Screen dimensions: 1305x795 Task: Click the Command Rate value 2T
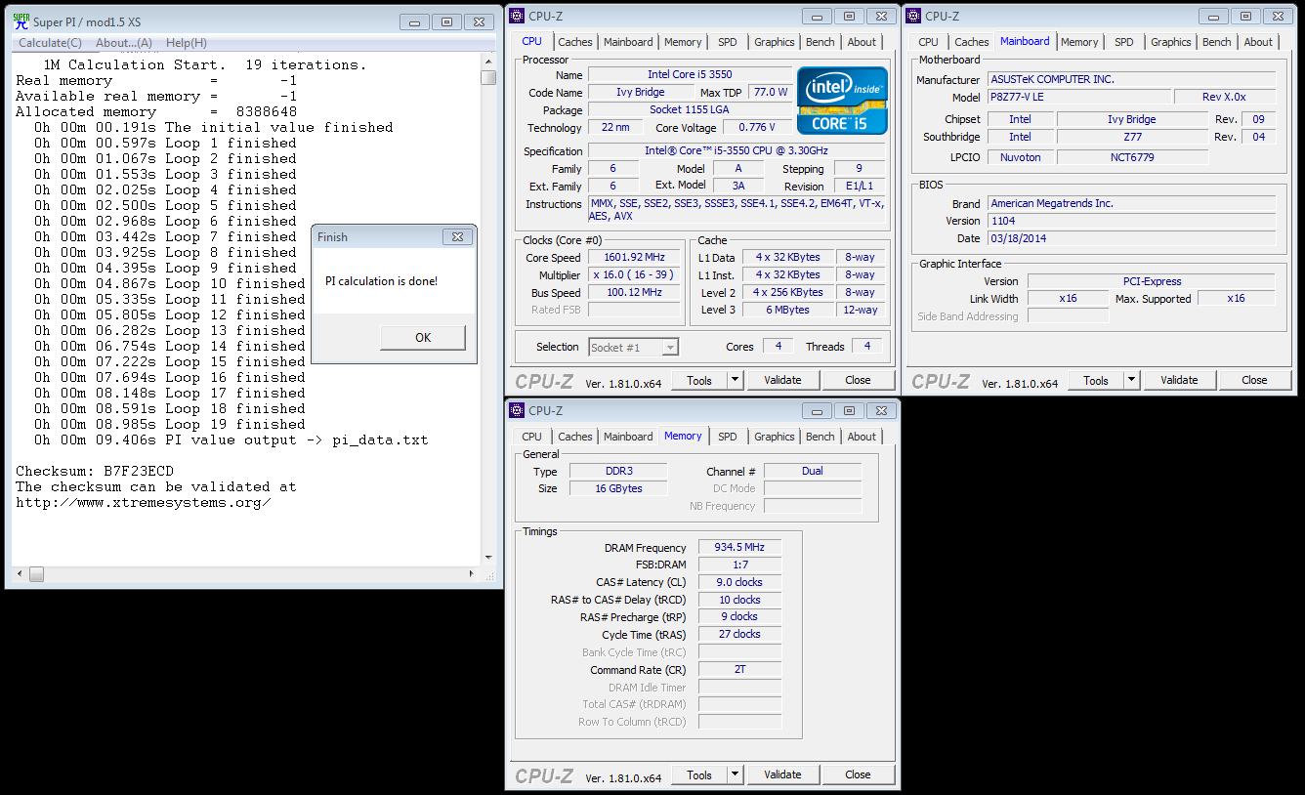[x=739, y=670]
